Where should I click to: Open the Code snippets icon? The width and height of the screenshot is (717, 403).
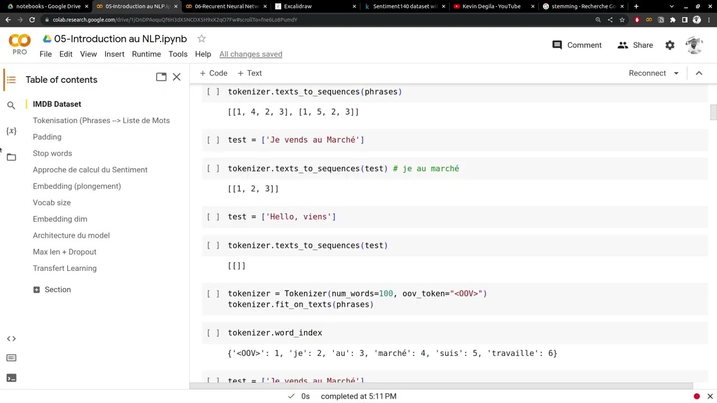11,339
